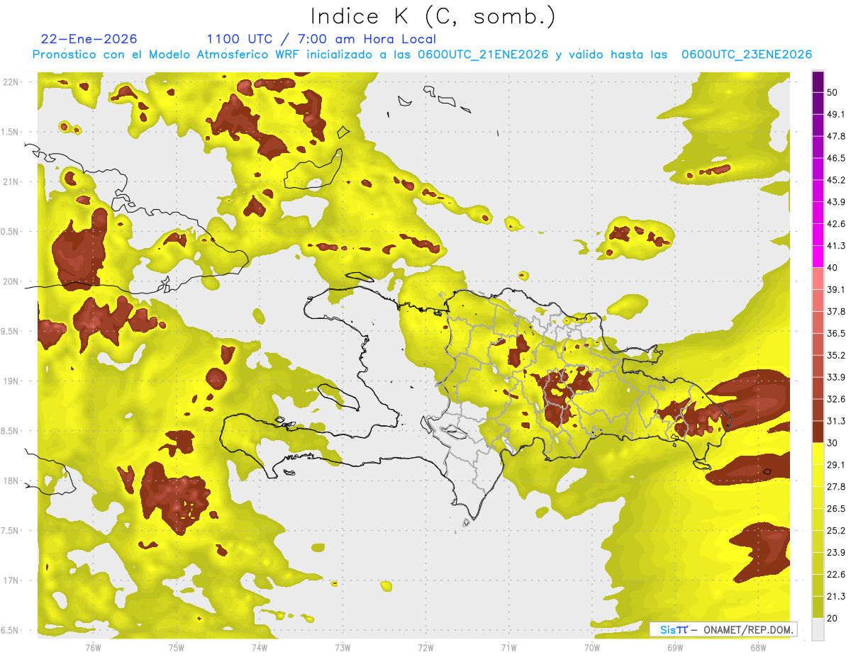This screenshot has width=851, height=657.
Task: Click the "Indice K (C, somb.)" title
Action: tap(433, 16)
